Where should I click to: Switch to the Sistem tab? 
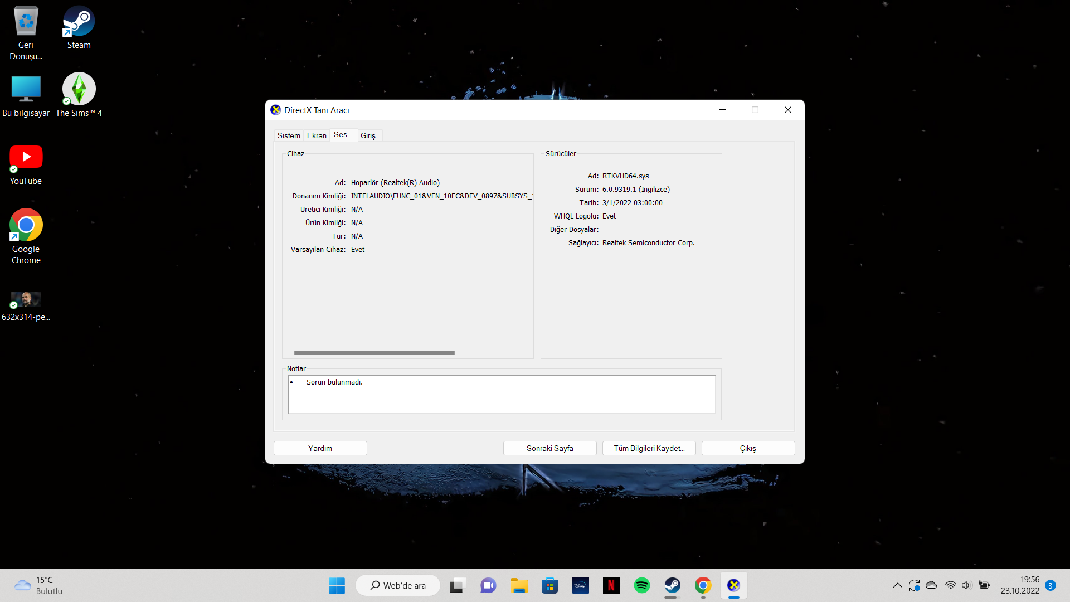click(289, 135)
